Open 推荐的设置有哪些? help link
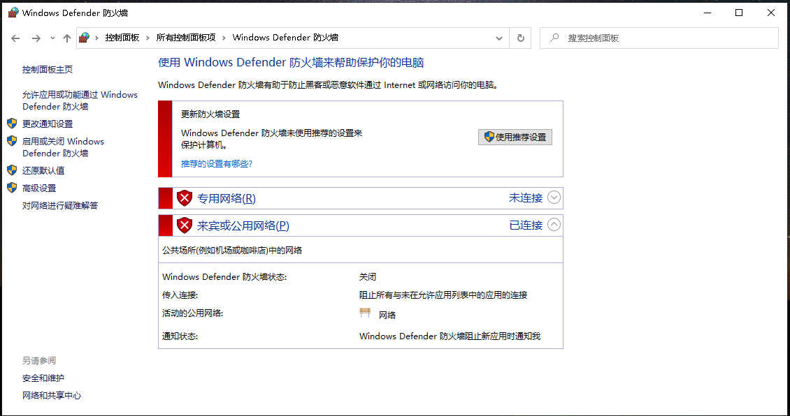This screenshot has width=790, height=416. pyautogui.click(x=217, y=164)
